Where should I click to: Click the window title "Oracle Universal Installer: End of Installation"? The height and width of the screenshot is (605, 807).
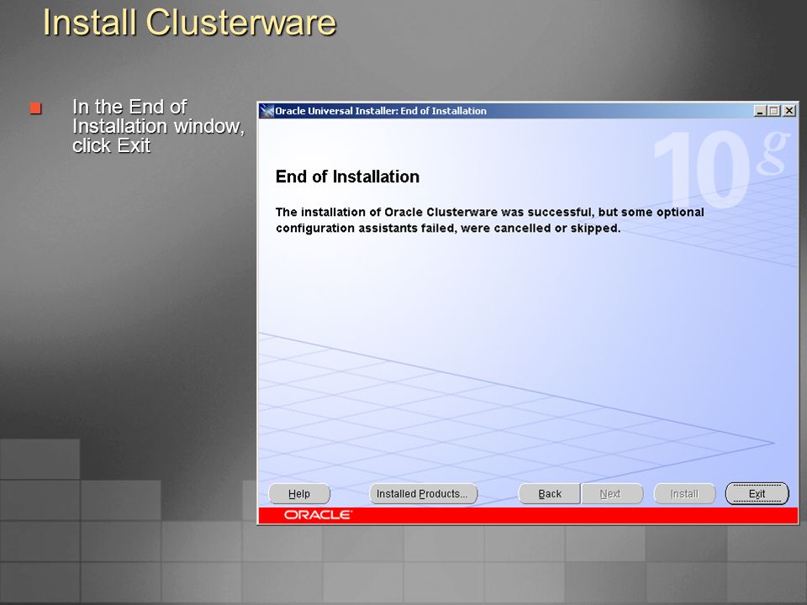[380, 111]
